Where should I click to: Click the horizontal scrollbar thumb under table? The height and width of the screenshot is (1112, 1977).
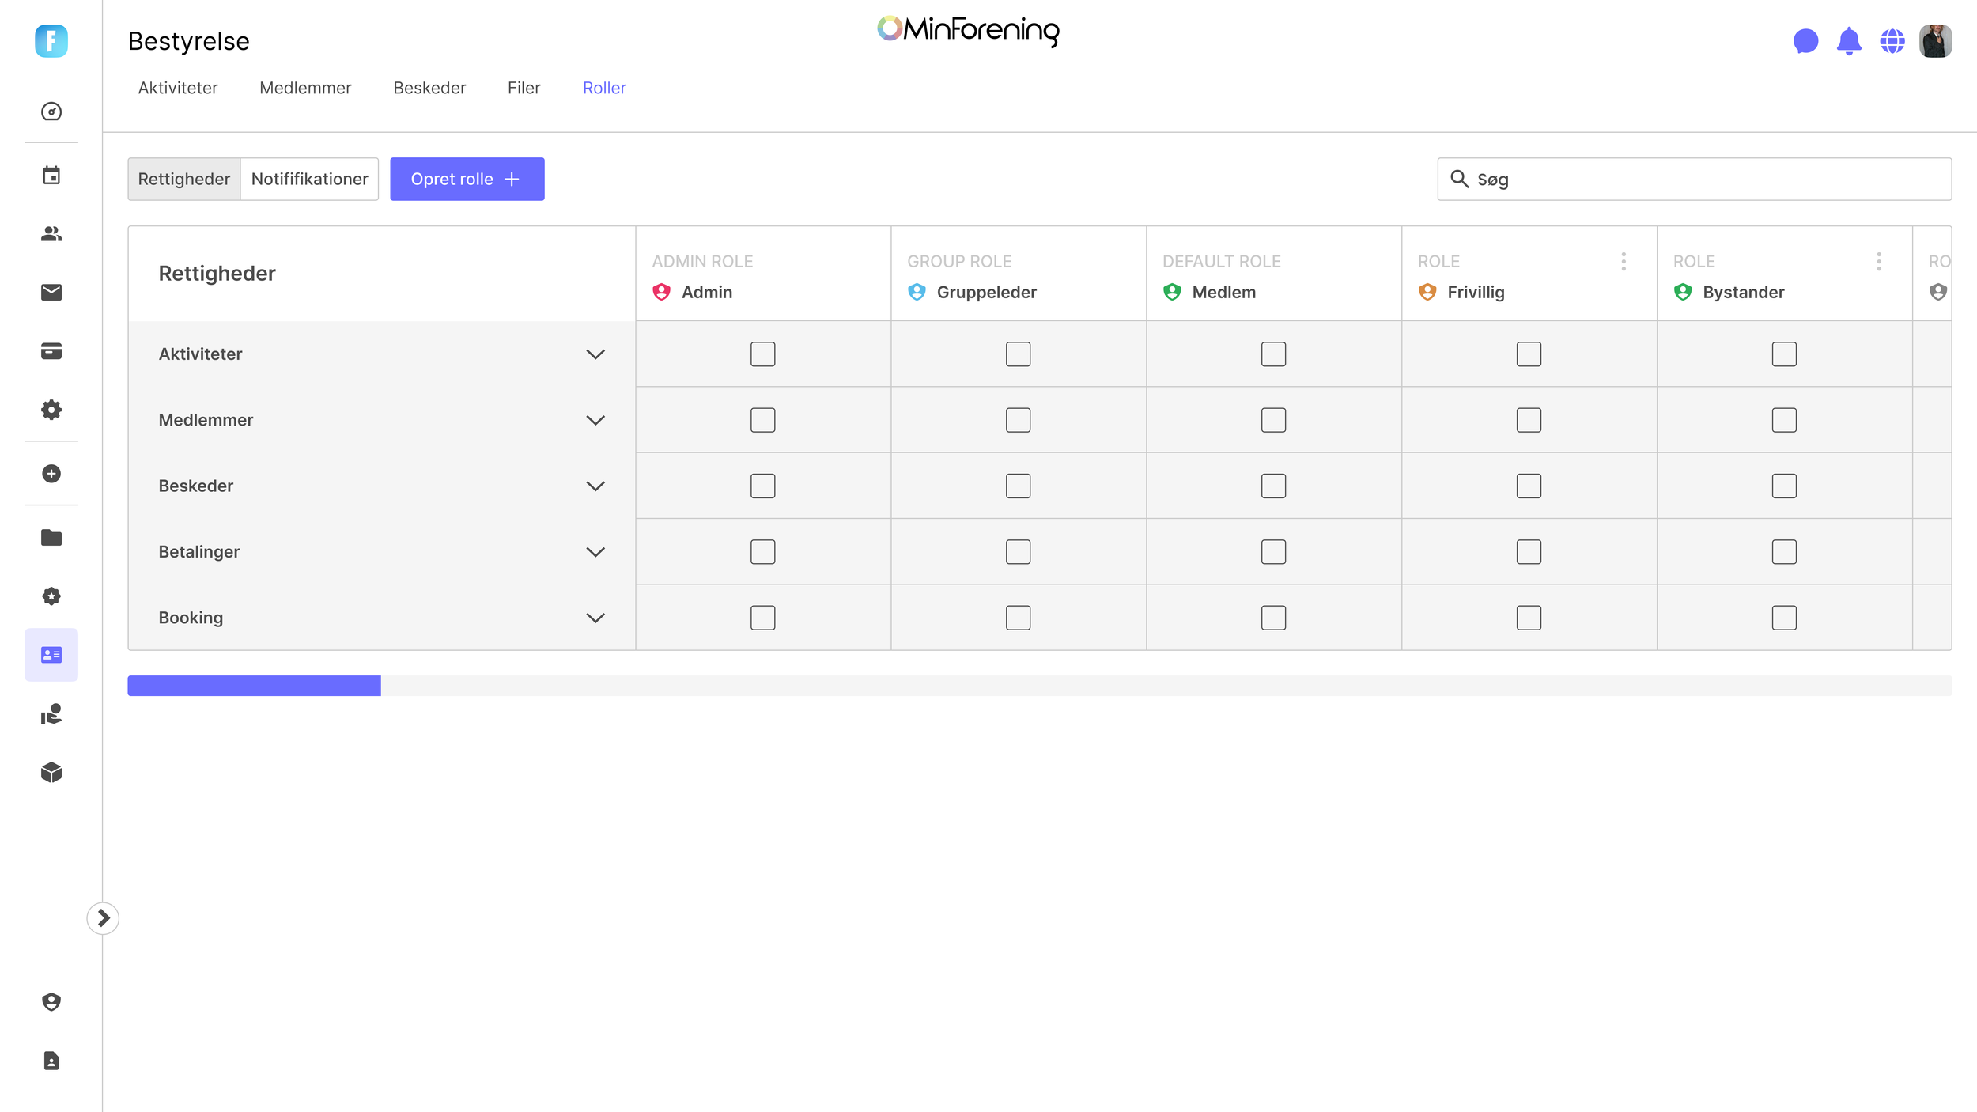[x=255, y=686]
